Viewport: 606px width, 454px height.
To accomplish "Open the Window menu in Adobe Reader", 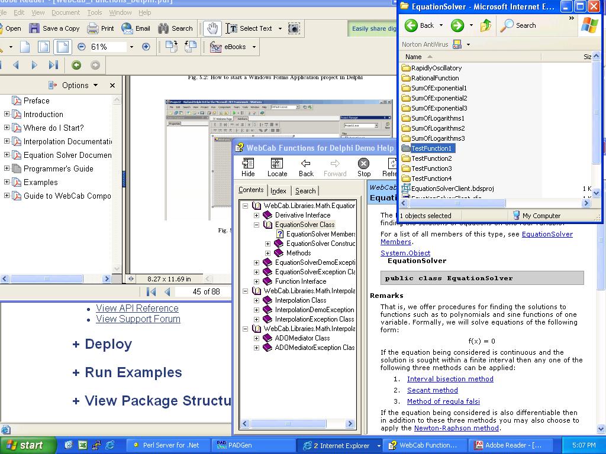I will [120, 12].
